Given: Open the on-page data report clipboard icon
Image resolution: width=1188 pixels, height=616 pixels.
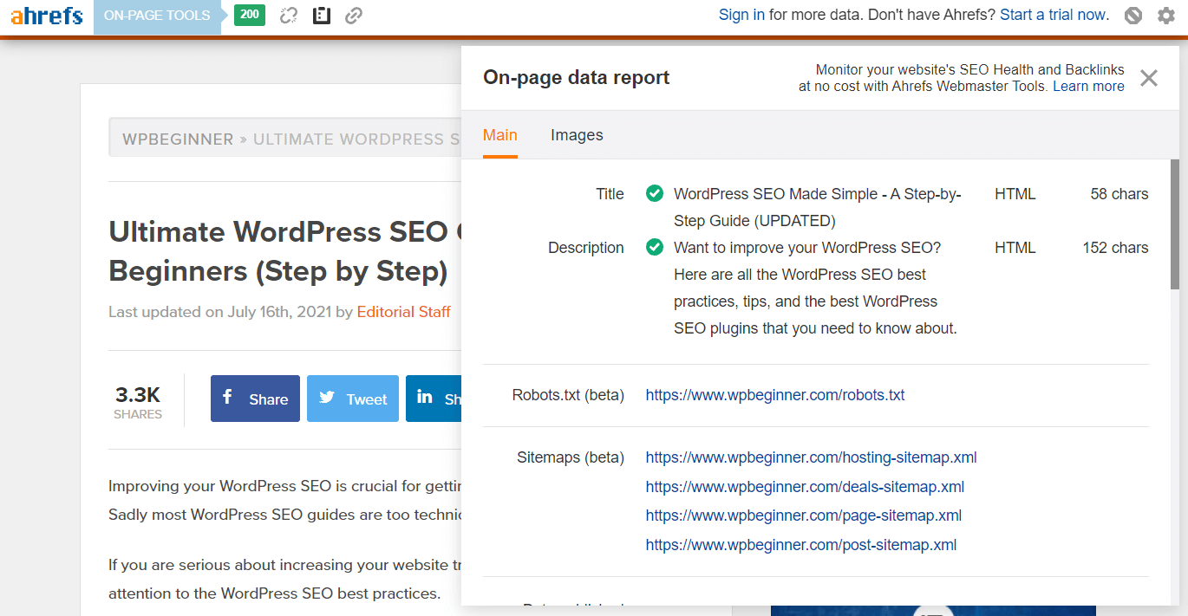Looking at the screenshot, I should click(321, 15).
